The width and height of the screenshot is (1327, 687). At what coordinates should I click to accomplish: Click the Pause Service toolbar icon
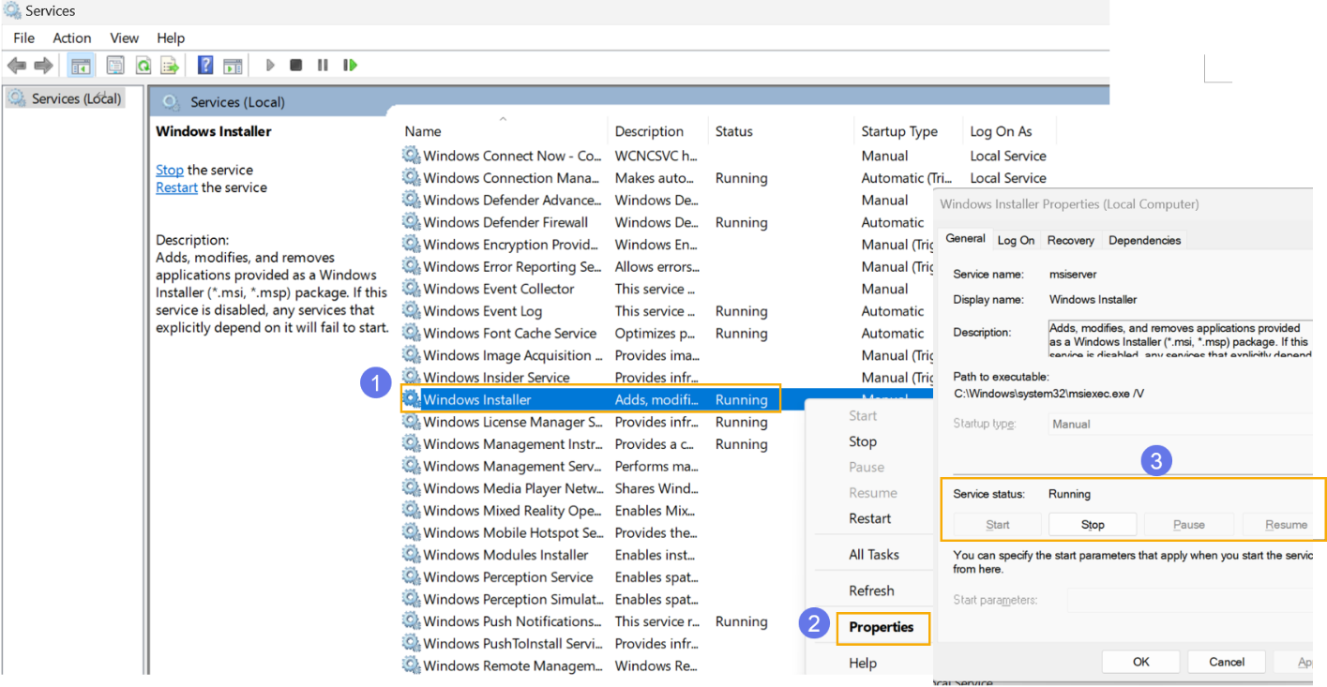(x=323, y=66)
